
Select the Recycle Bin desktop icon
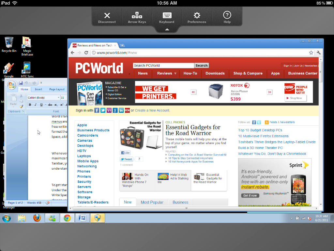(x=9, y=44)
